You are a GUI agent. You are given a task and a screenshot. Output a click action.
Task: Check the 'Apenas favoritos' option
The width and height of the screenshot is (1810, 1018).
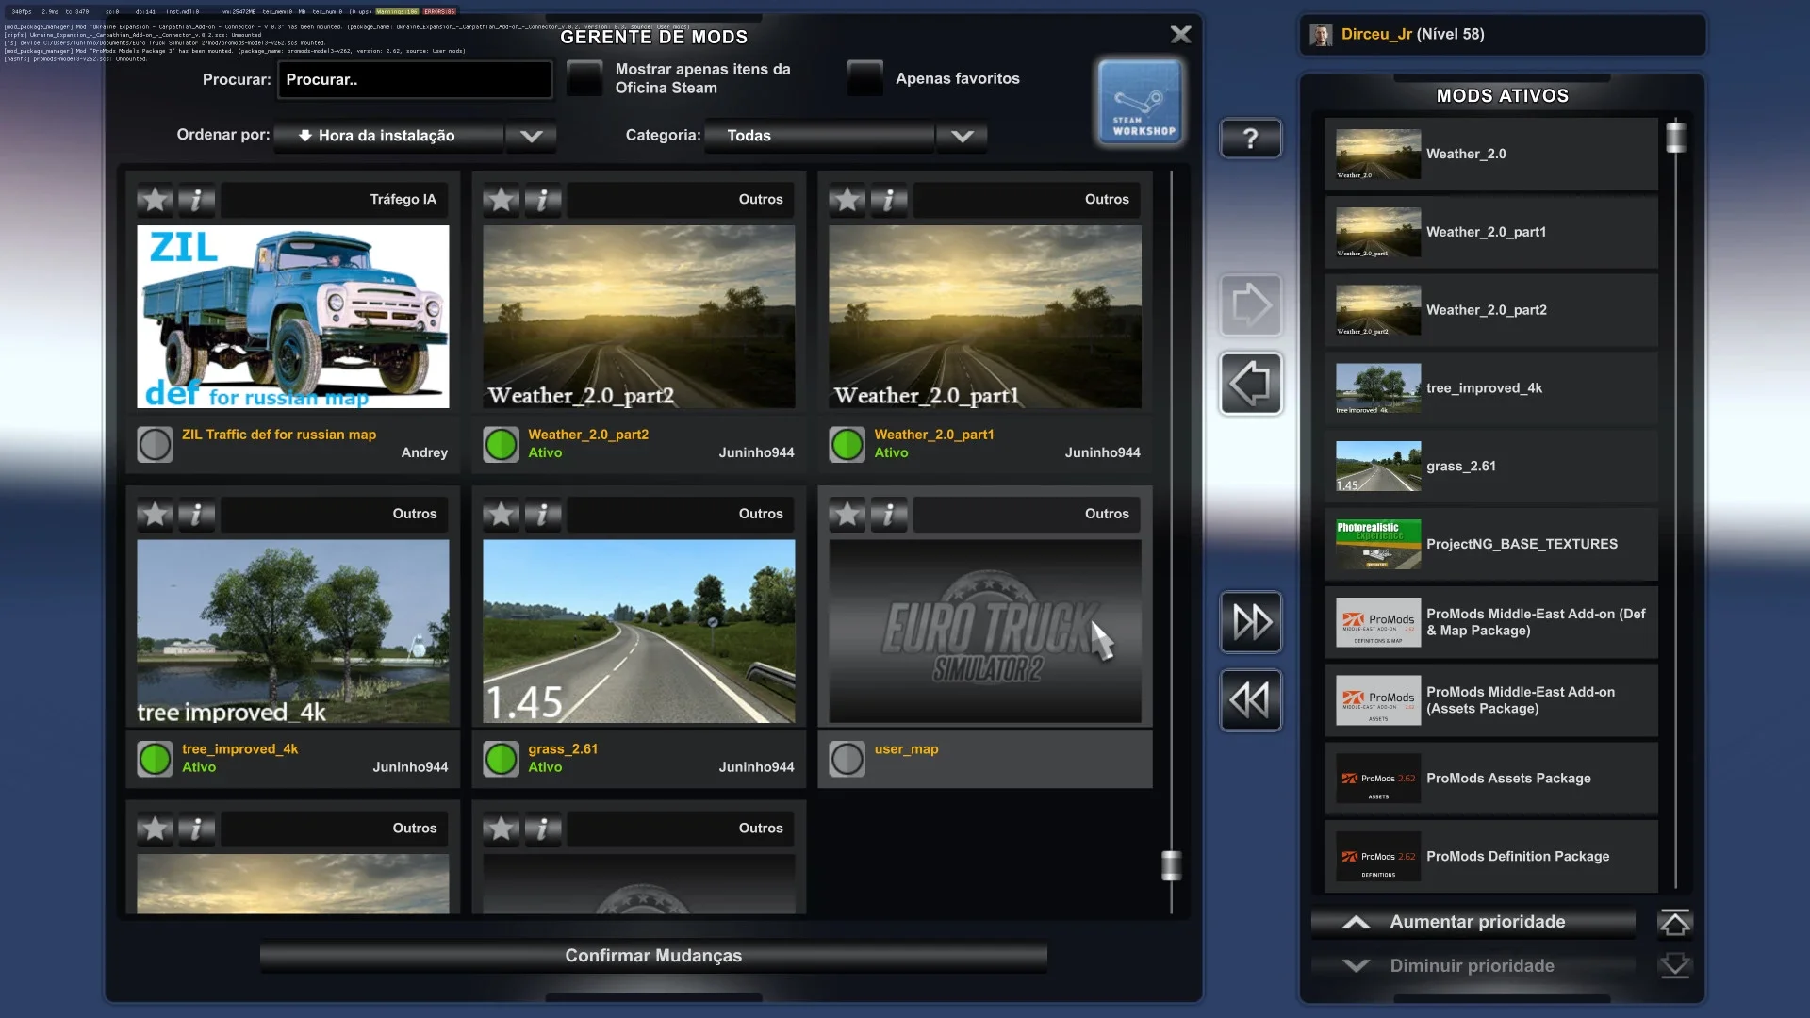[x=864, y=79]
